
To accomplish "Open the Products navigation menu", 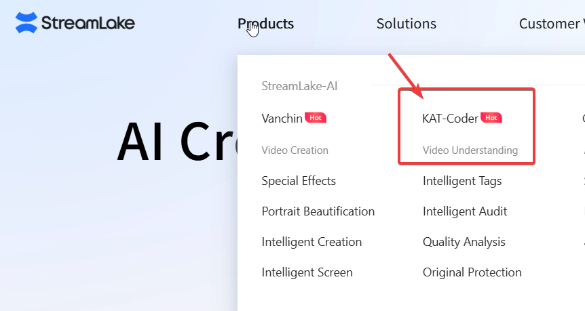I will pos(266,24).
